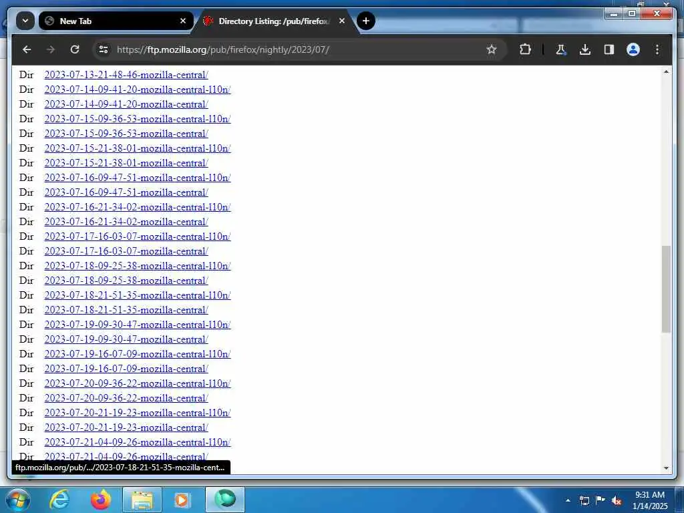Open 2023-07-16-09-47-51-mozilla-central folder
684x513 pixels.
click(x=126, y=192)
